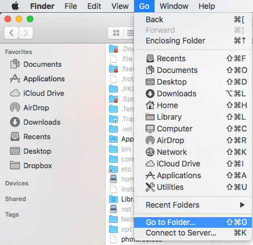Select Library from the Go menu

click(193, 117)
